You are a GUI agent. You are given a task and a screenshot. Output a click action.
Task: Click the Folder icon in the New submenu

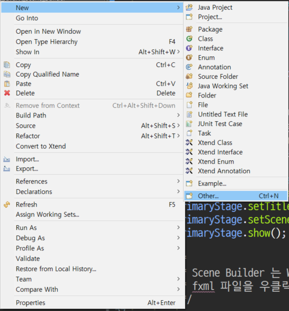(x=189, y=95)
